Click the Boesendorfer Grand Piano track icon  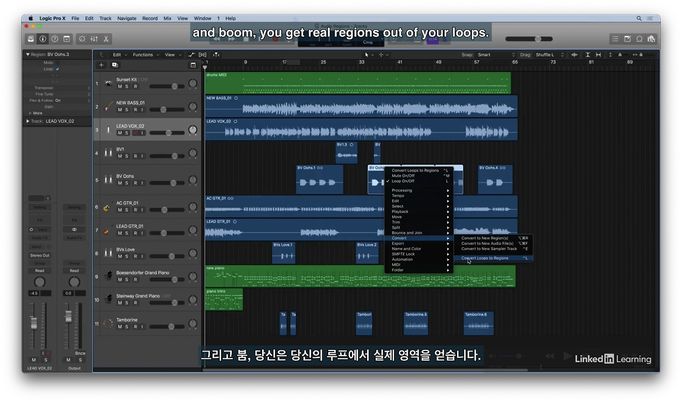click(108, 277)
